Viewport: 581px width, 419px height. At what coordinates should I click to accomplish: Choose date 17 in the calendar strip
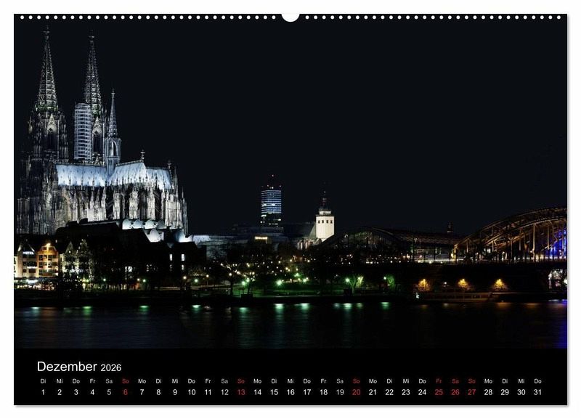[306, 392]
